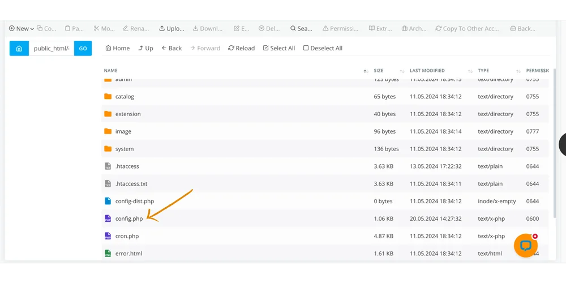Image resolution: width=566 pixels, height=283 pixels.
Task: Click the 136 bytes size cell
Action: click(x=386, y=149)
